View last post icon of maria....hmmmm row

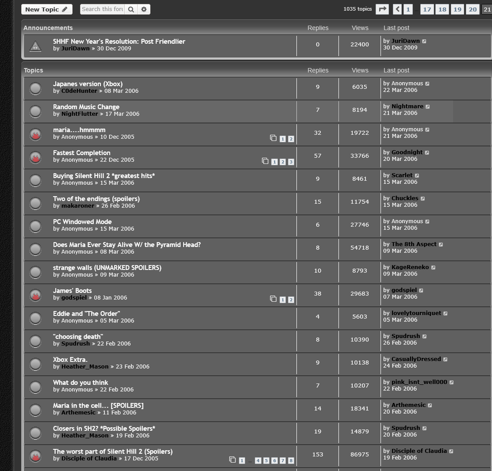427,129
